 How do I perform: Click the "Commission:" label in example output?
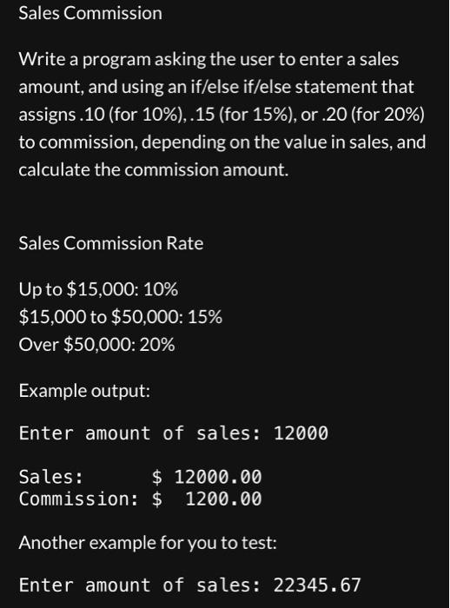pos(78,499)
